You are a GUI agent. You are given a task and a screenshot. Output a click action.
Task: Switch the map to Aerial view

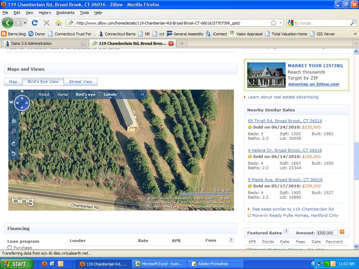coord(63,94)
